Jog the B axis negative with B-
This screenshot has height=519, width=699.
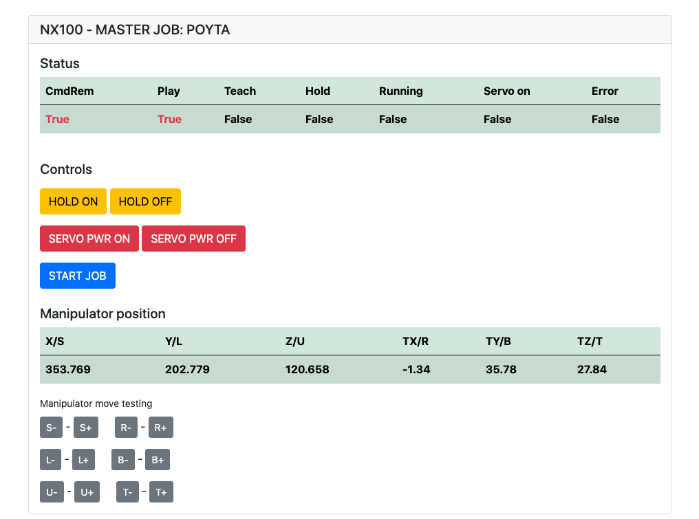point(122,459)
